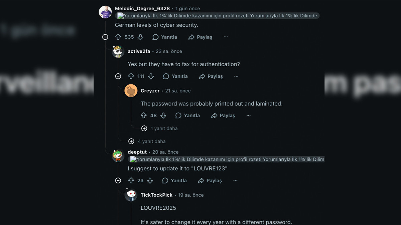Click deeptut's avatar thumbnail
The image size is (401, 225).
click(x=118, y=156)
